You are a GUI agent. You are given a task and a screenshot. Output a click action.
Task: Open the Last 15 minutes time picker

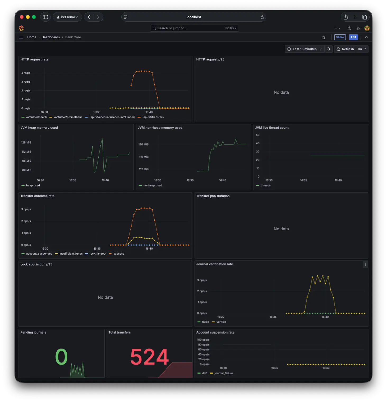[305, 49]
